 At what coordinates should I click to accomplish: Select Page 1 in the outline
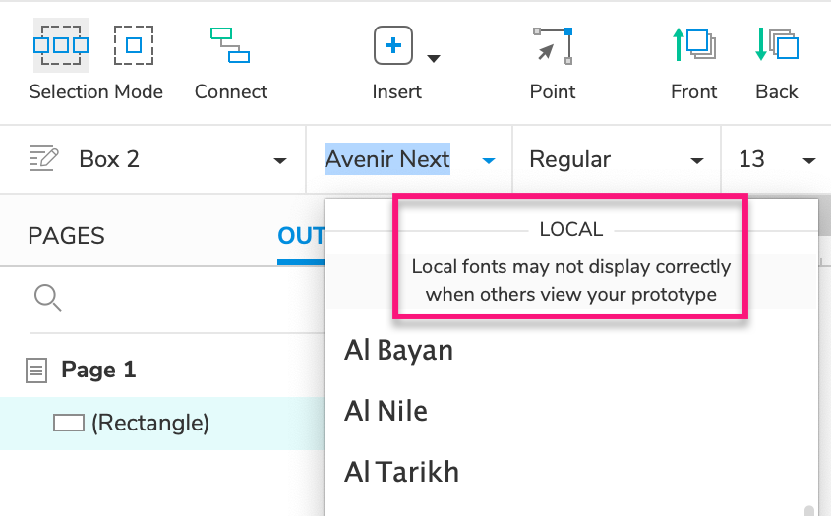(98, 370)
